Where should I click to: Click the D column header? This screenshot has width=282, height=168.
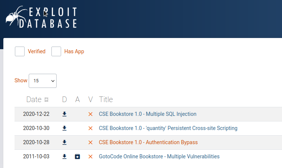coord(64,99)
